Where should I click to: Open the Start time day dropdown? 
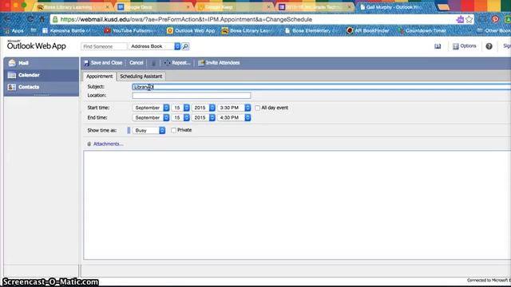[x=180, y=108]
